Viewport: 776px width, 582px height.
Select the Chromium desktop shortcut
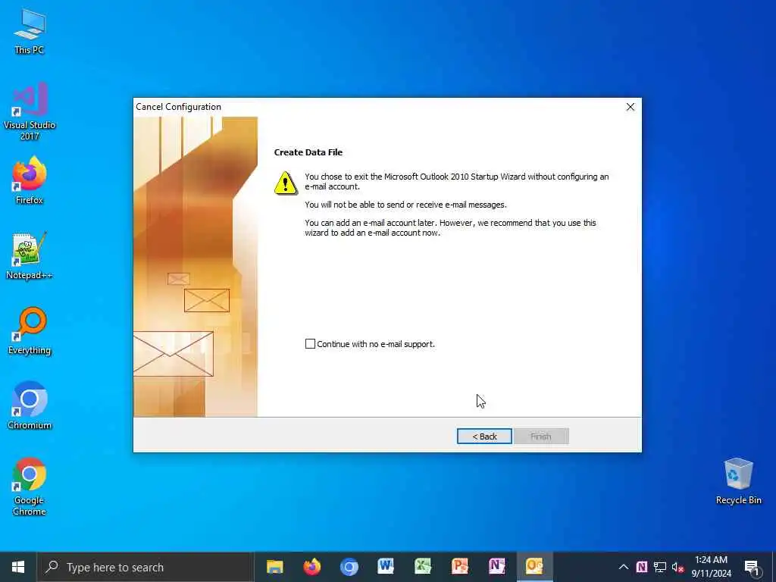tap(30, 406)
